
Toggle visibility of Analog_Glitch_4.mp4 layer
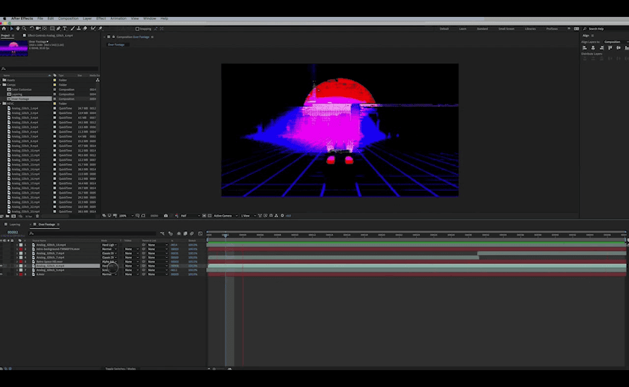(2, 266)
